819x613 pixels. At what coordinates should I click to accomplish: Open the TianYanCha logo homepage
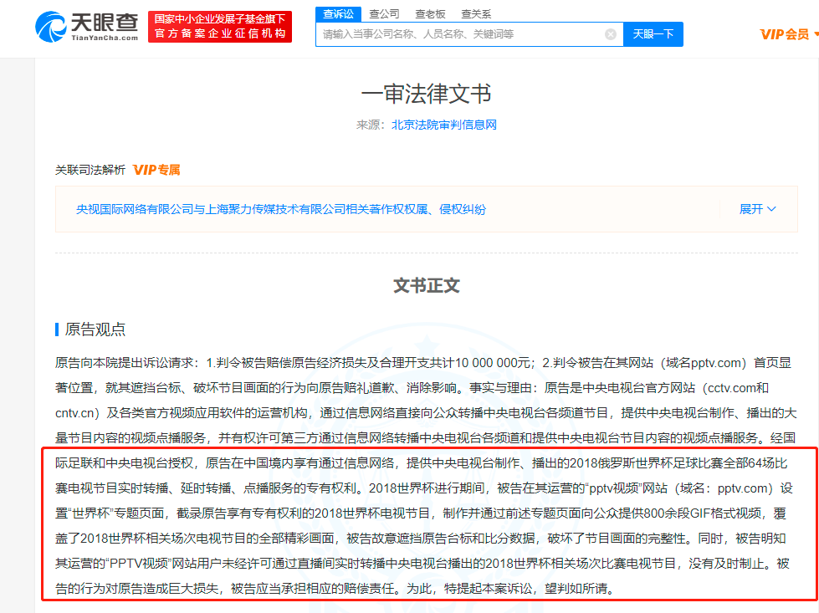pos(87,26)
